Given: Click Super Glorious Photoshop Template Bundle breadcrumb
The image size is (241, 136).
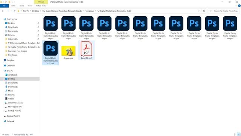Looking at the screenshot, I should click(x=62, y=11).
